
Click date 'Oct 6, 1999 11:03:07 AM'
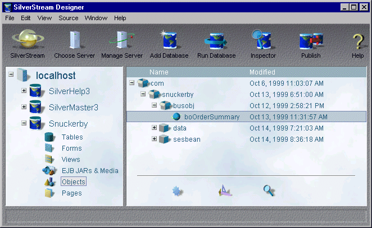[x=287, y=83]
